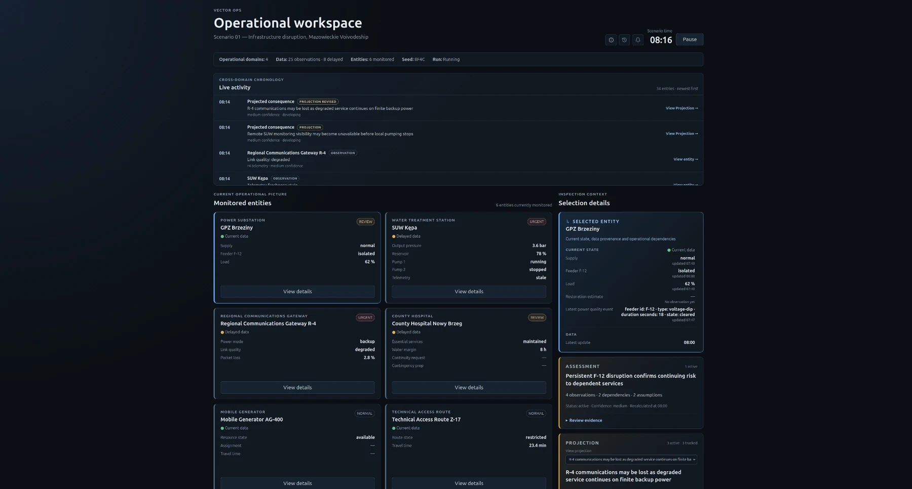Click Feeder F-12 'isolated' value in GPZ card
This screenshot has width=912, height=489.
coord(366,254)
